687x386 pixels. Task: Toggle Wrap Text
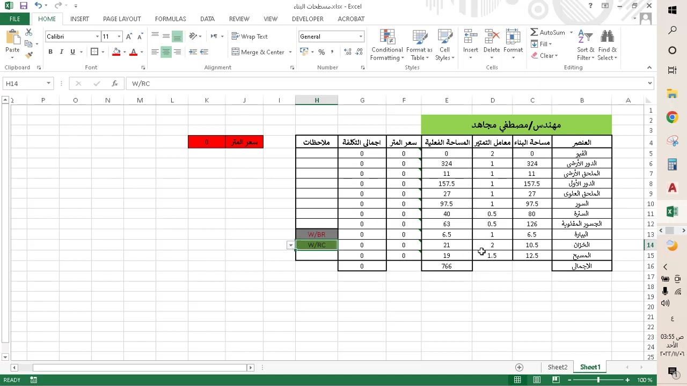pyautogui.click(x=250, y=36)
